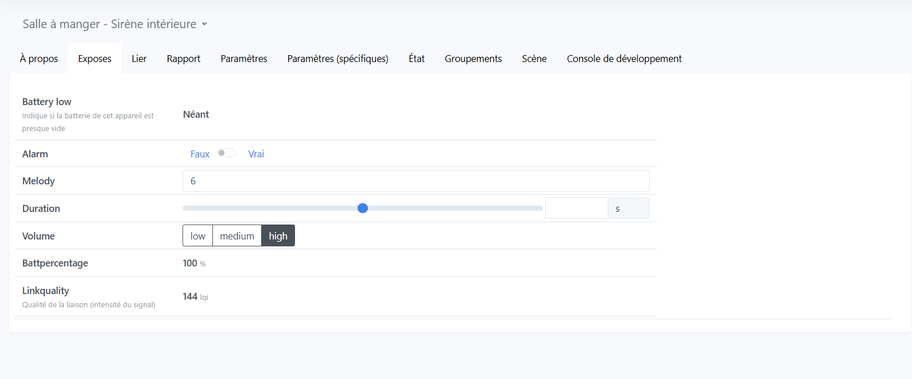Set Volume to medium

236,236
